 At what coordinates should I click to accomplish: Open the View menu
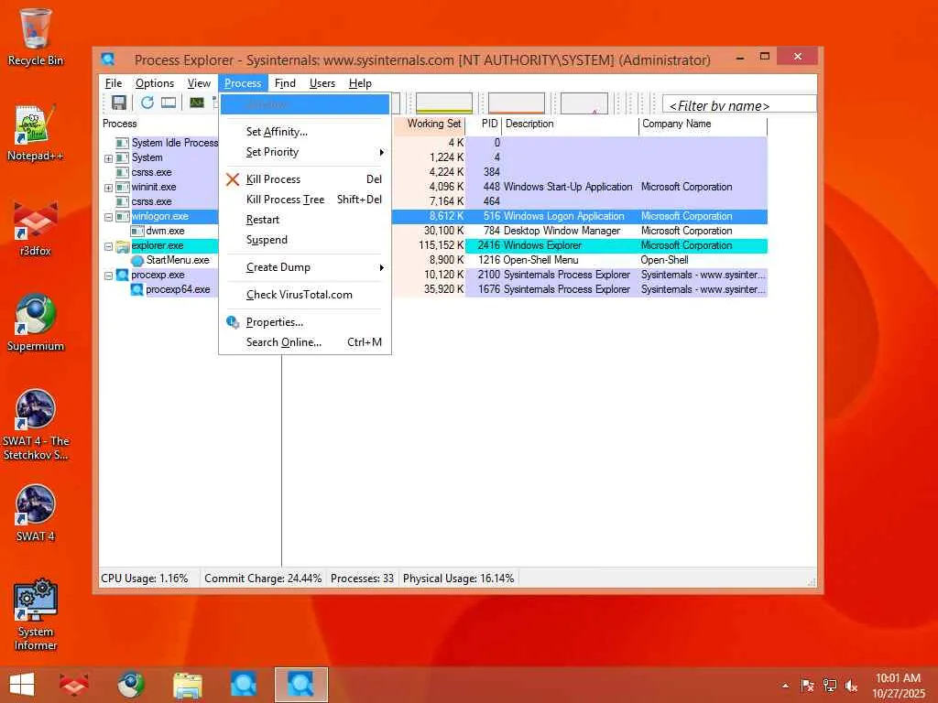point(199,83)
